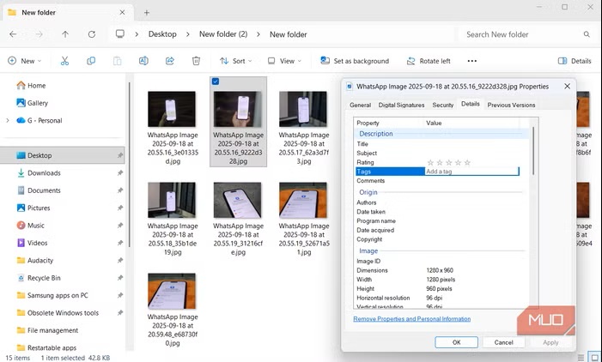The height and width of the screenshot is (362, 602).
Task: Open the See more three-dots menu
Action: (x=471, y=61)
